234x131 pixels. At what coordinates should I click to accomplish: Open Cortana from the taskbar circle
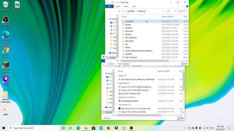pos(63,128)
